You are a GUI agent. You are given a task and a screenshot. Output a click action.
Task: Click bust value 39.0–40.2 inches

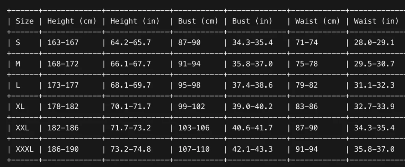(x=252, y=106)
